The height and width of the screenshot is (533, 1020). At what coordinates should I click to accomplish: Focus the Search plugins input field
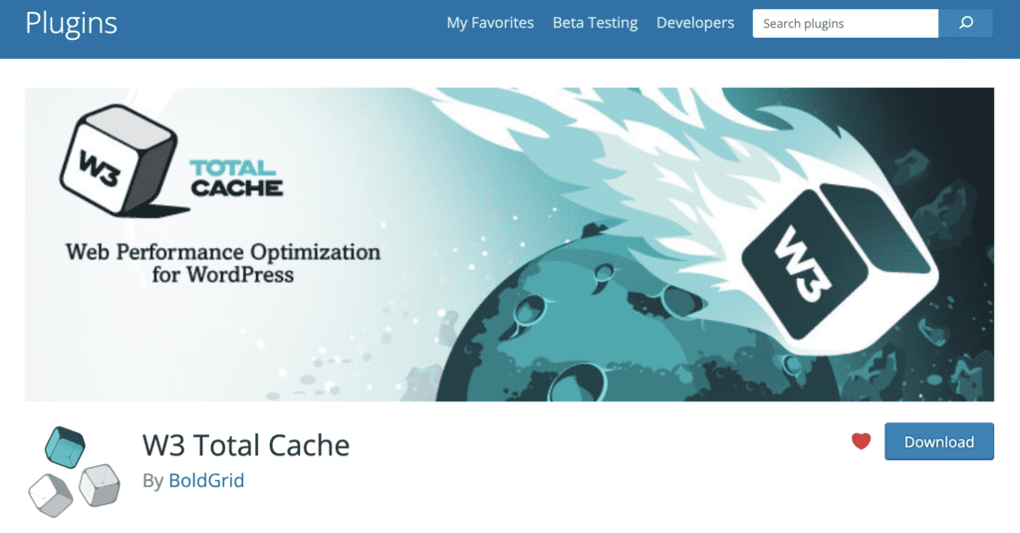click(845, 23)
